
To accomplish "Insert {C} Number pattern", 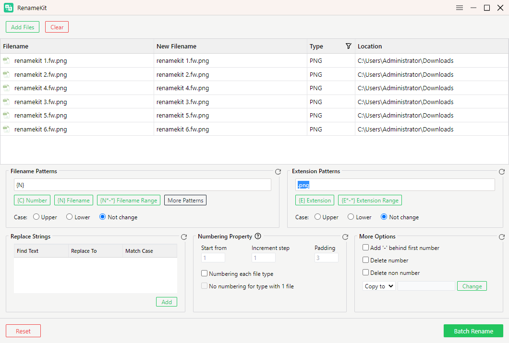I will coord(32,201).
